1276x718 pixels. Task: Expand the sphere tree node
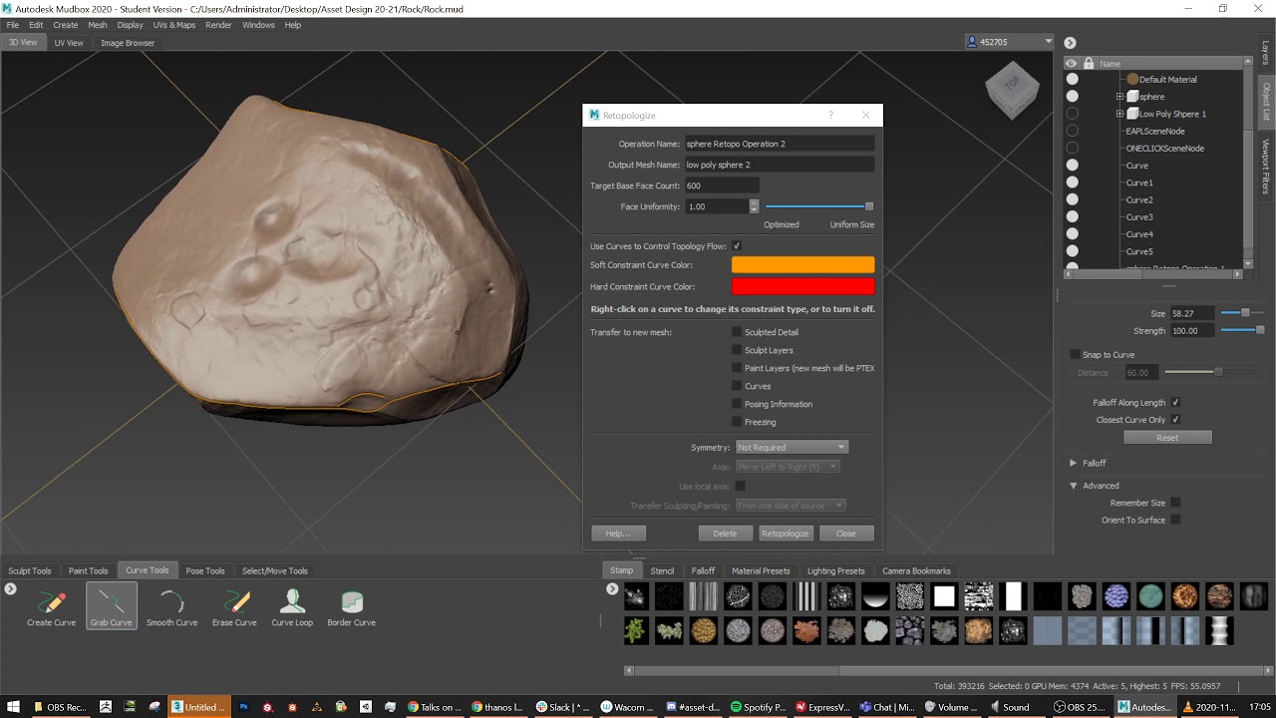click(x=1119, y=97)
